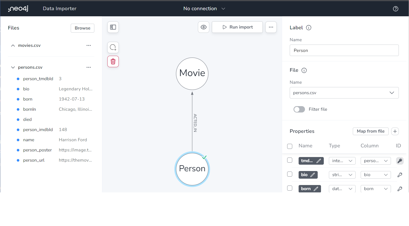The height and width of the screenshot is (226, 409).
Task: Open the column dropdown showing perso...
Action: point(376,161)
